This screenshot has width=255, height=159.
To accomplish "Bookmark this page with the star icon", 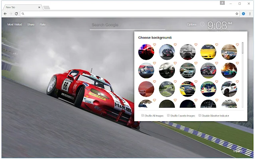I will coord(237,14).
